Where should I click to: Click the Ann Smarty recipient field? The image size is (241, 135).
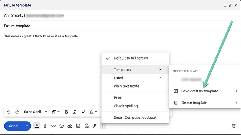[120, 16]
